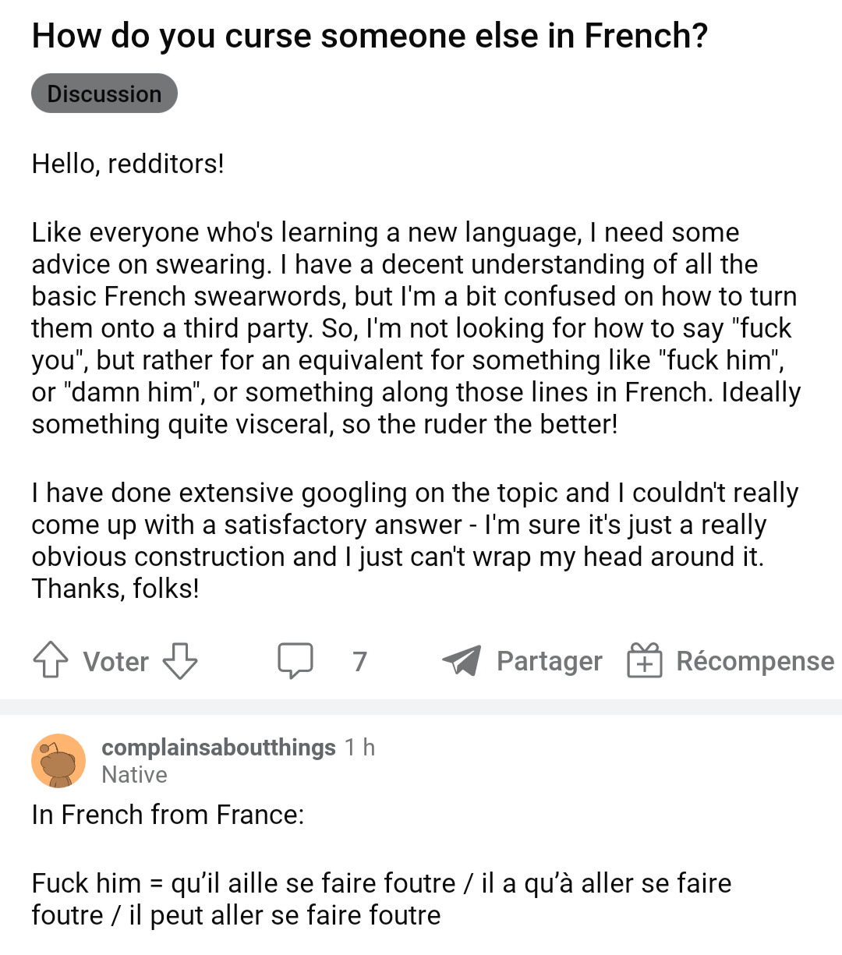Click the post title about cursing in French
The image size is (842, 955).
[370, 36]
